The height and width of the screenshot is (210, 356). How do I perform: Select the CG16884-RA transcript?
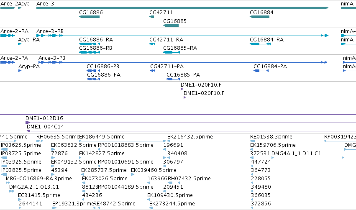pyautogui.click(x=260, y=44)
